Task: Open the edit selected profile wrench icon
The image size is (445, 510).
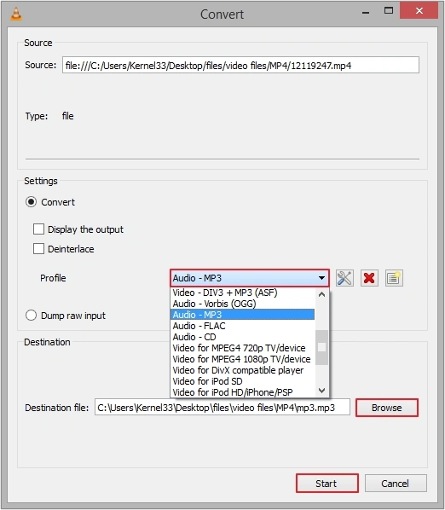Action: click(x=344, y=278)
